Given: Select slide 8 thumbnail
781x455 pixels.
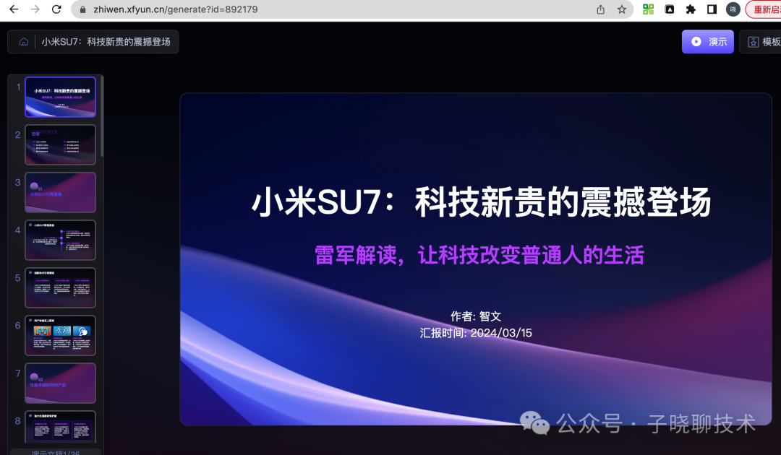Looking at the screenshot, I should (60, 427).
